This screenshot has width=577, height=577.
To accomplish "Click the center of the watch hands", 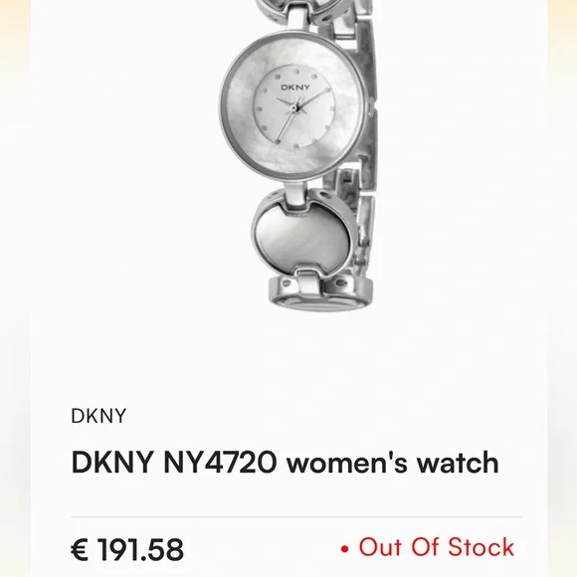I will coord(294,107).
